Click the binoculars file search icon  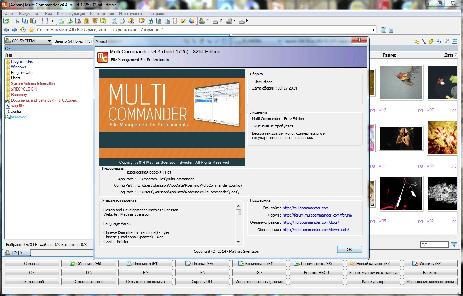point(131,21)
